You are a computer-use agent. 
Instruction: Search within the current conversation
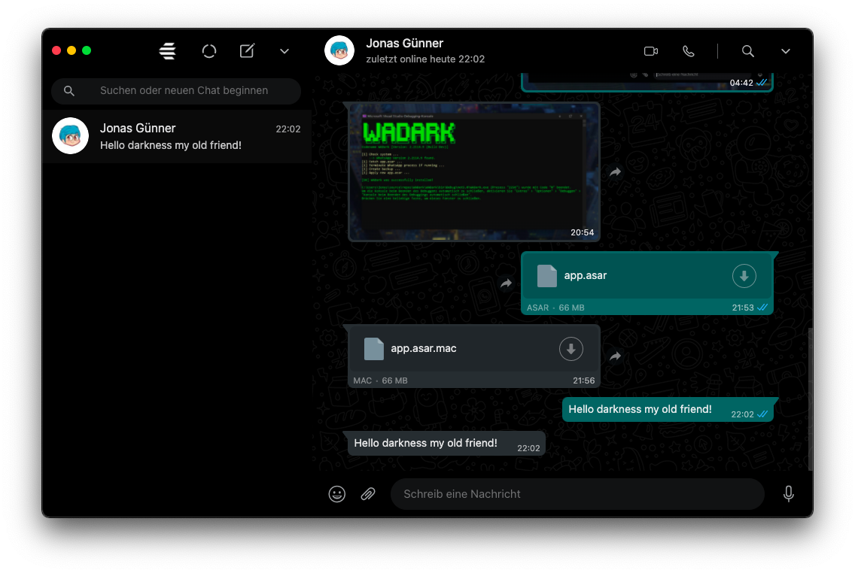point(747,50)
